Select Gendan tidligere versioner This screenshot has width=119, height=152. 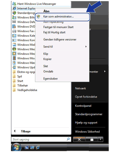60,39
